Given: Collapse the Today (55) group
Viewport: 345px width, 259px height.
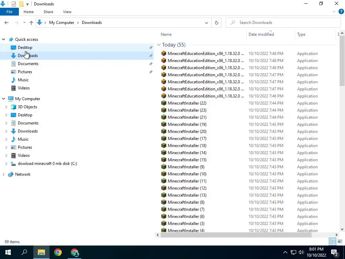Looking at the screenshot, I should pyautogui.click(x=159, y=45).
